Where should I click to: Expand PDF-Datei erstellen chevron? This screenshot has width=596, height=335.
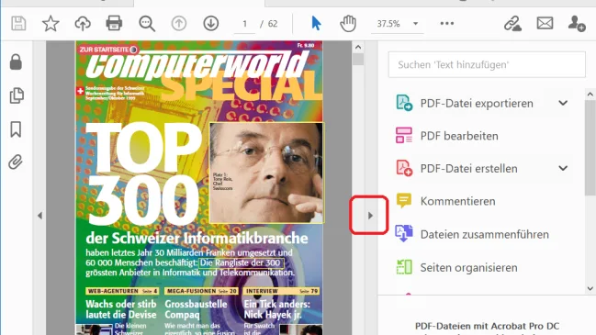[x=563, y=168]
